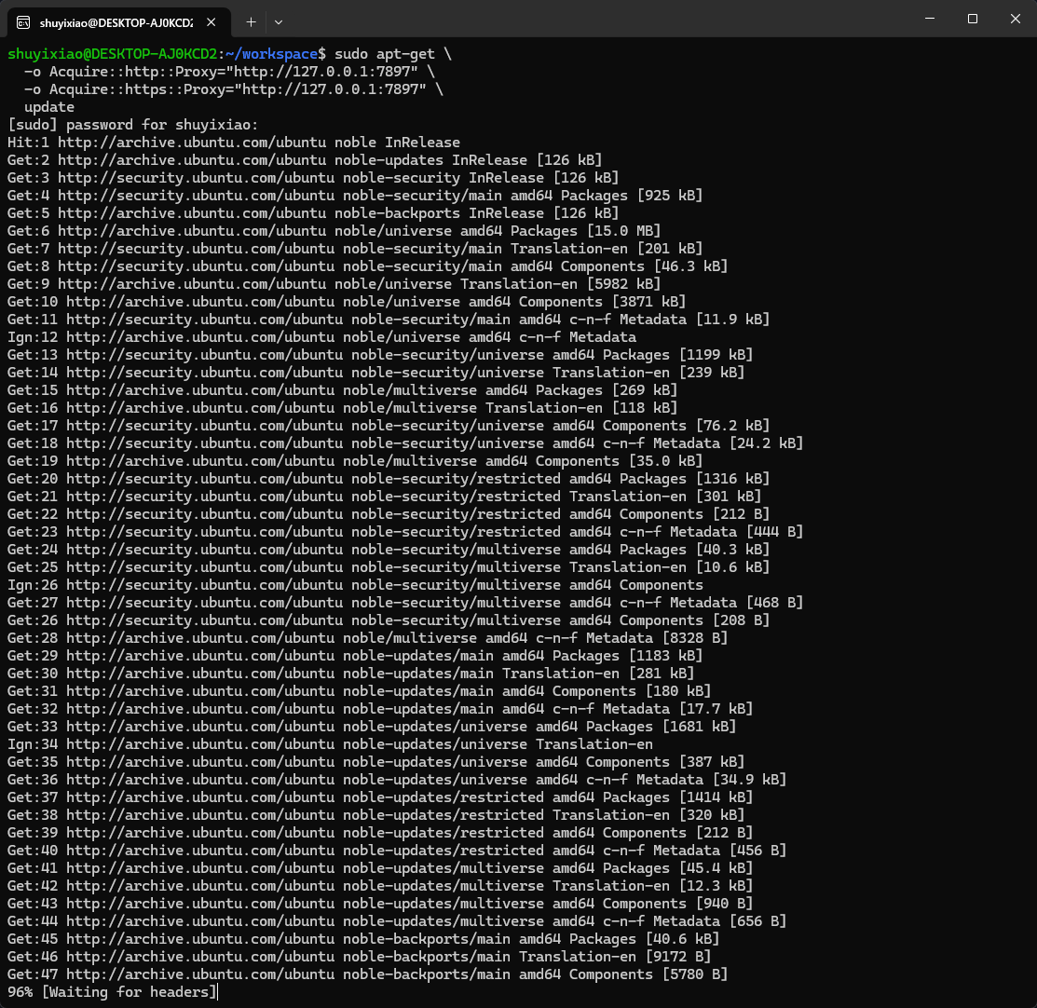Image resolution: width=1037 pixels, height=1008 pixels.
Task: Click the Get:7 Translation-en [201 kB] line
Action: 354,249
